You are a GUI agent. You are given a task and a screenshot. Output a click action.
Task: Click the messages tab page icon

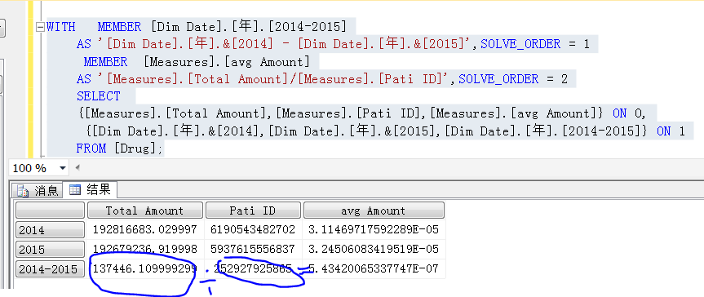23,191
